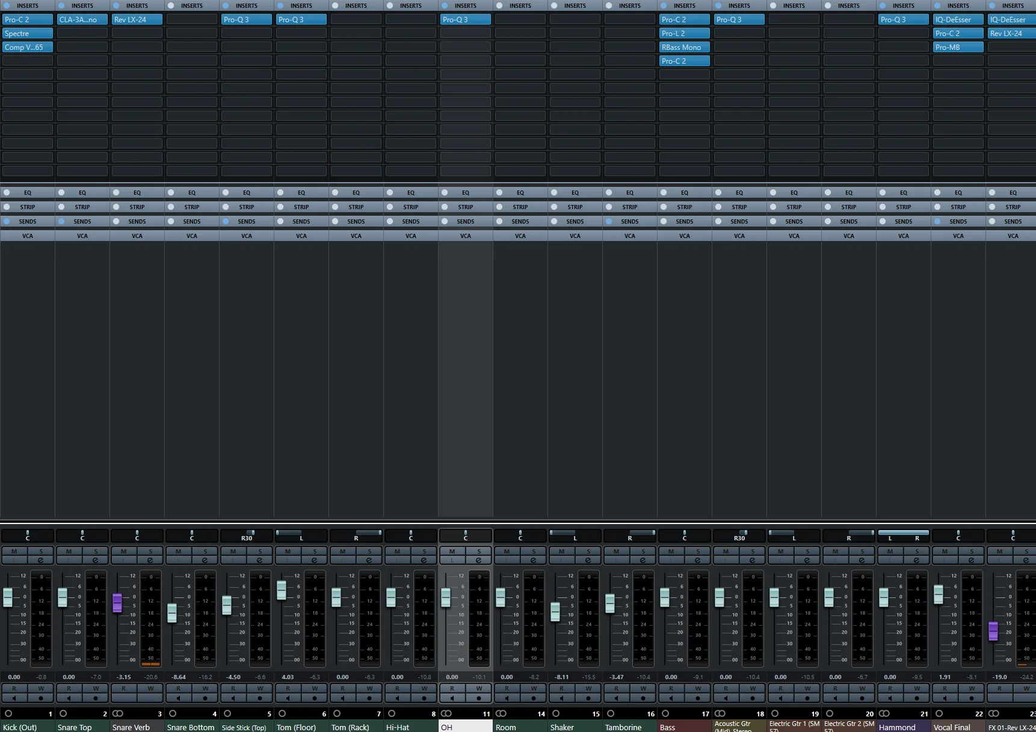Mute the Bass channel
Image resolution: width=1036 pixels, height=732 pixels.
click(671, 551)
